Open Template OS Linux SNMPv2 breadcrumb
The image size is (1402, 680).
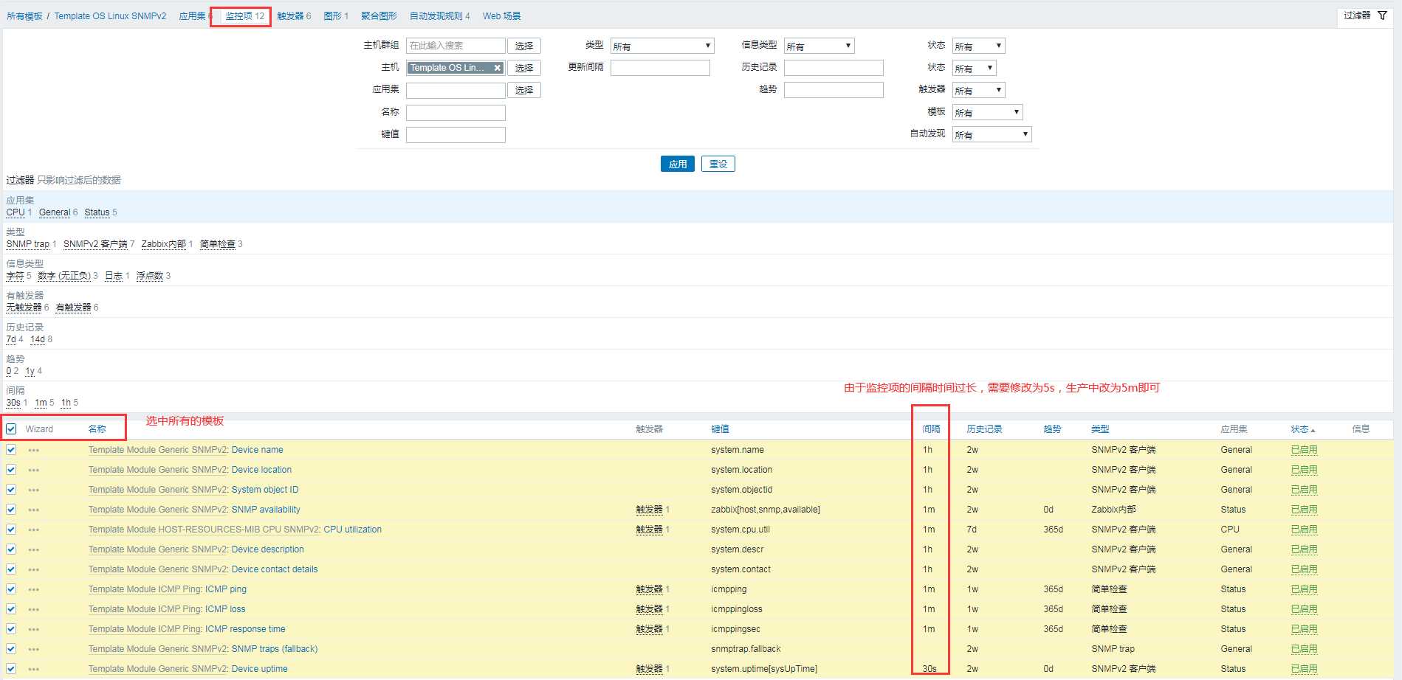[x=110, y=15]
